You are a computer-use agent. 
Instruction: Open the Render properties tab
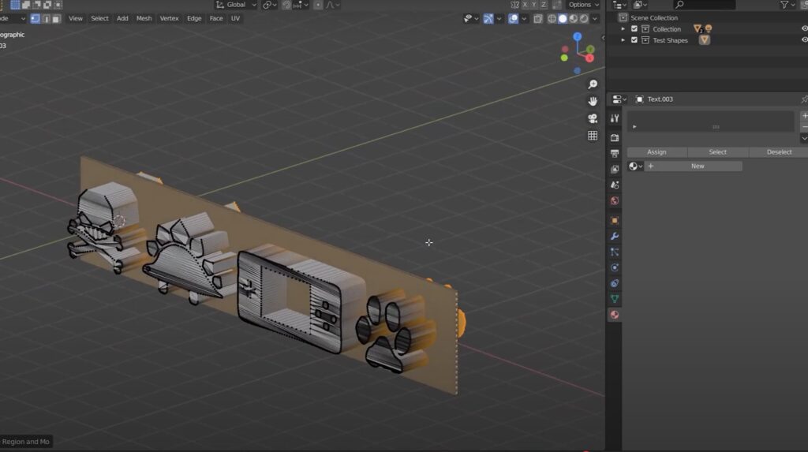614,137
